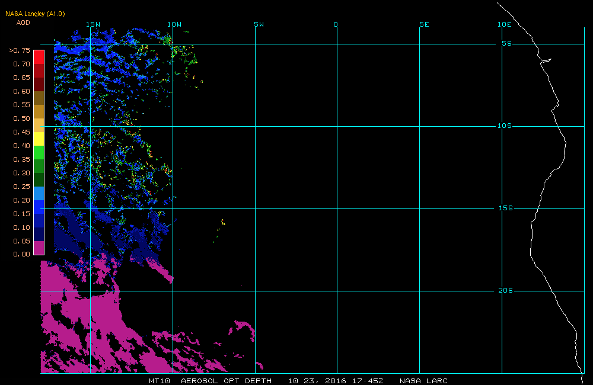Click the 0.40 legend value label

tap(21, 146)
